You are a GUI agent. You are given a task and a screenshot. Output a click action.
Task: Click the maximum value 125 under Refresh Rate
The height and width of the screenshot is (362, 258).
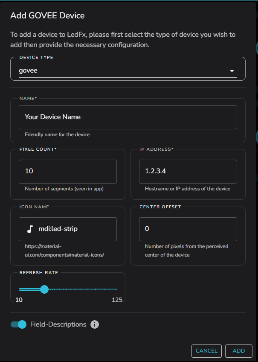click(117, 300)
